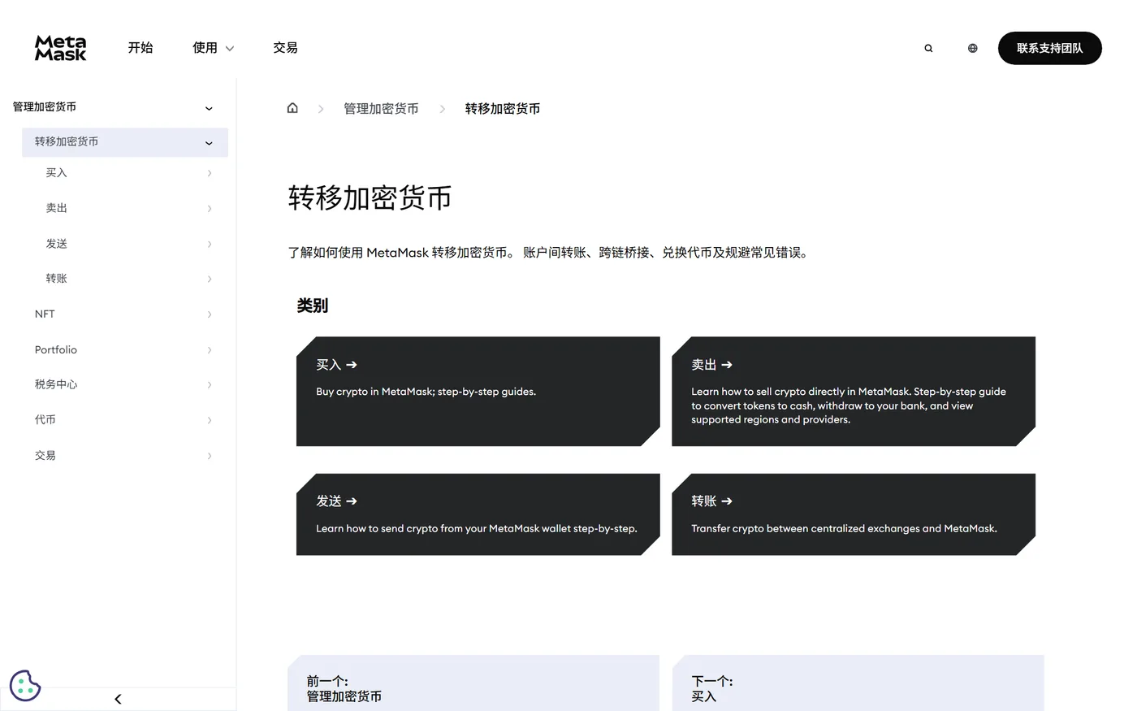
Task: Go to the 交易 header menu item
Action: (x=285, y=48)
